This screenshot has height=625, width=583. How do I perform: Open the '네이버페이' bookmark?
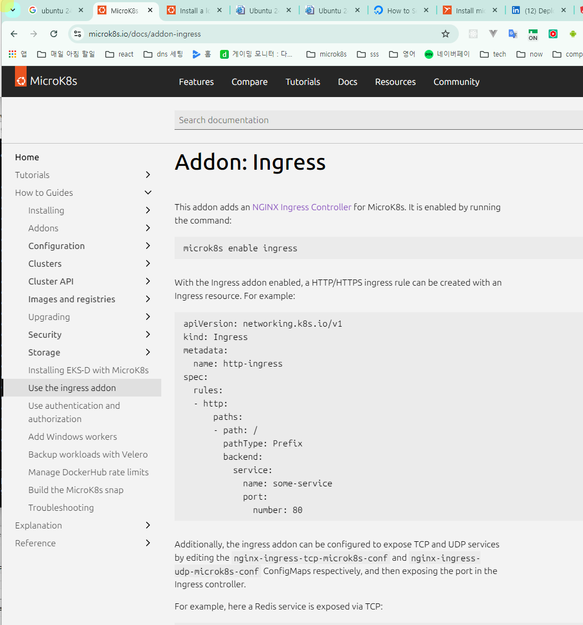pyautogui.click(x=447, y=54)
